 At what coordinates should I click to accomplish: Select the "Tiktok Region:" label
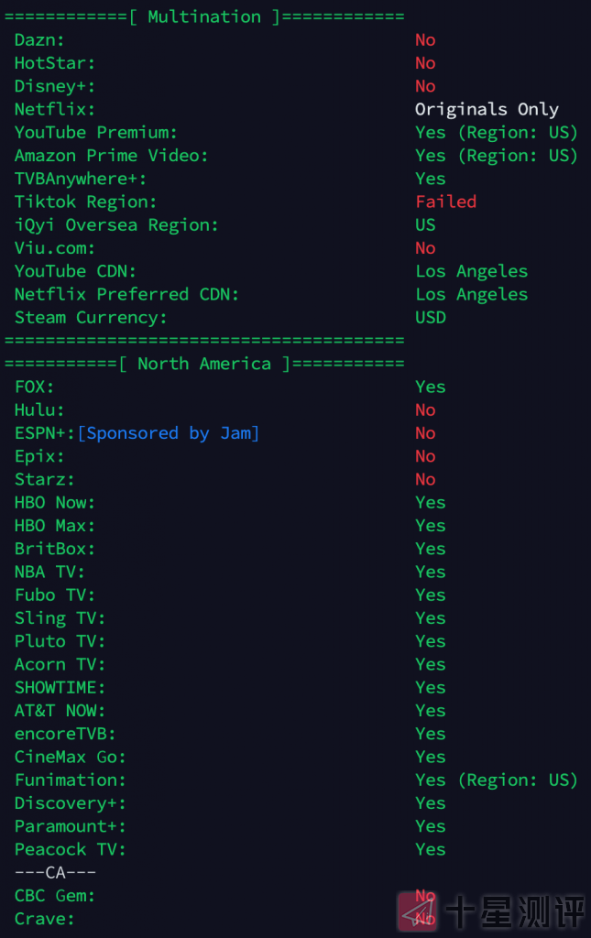[85, 202]
